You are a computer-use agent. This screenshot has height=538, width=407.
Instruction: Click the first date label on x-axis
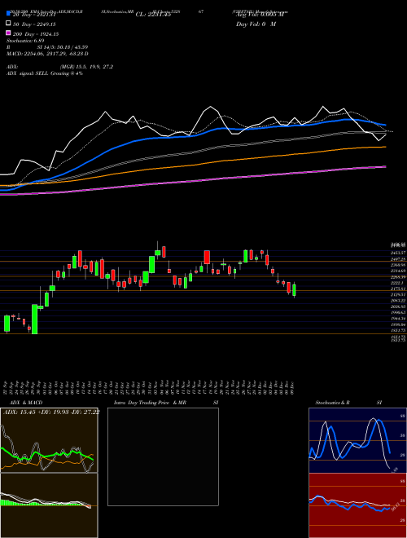(7, 386)
